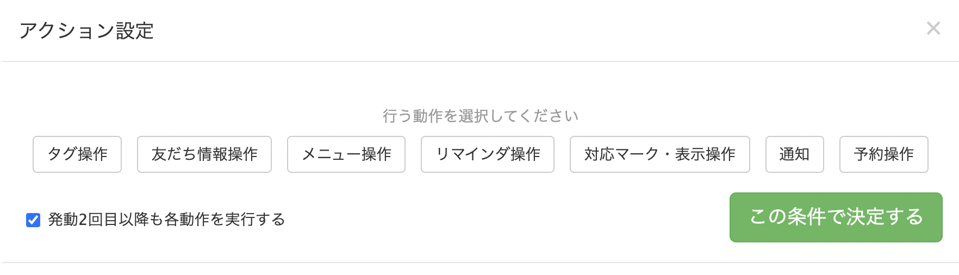959x275 pixels.
Task: Toggle the blue checked box beside 発動2回目
Action: (x=33, y=220)
